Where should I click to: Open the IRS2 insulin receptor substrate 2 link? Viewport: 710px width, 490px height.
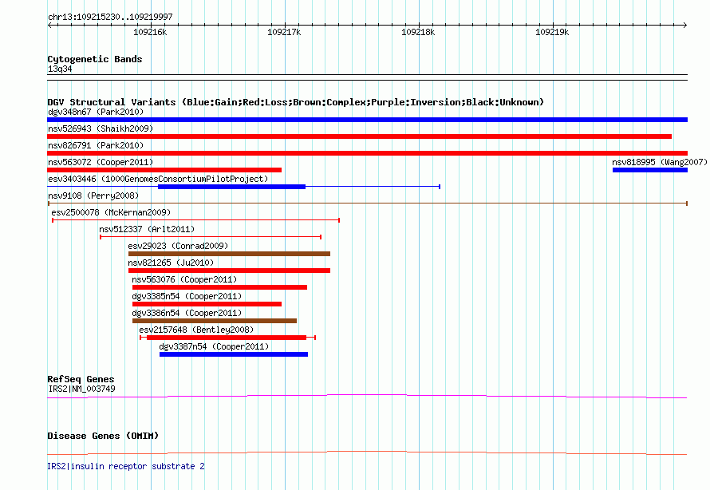(x=126, y=466)
